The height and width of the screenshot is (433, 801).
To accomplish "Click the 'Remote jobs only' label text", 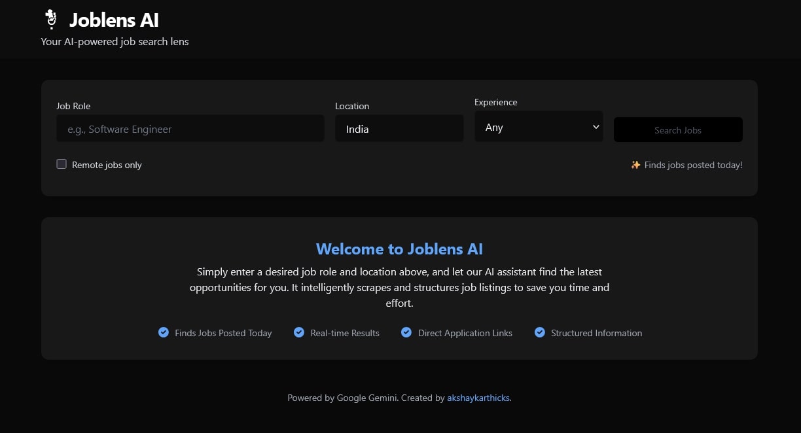I will point(107,165).
